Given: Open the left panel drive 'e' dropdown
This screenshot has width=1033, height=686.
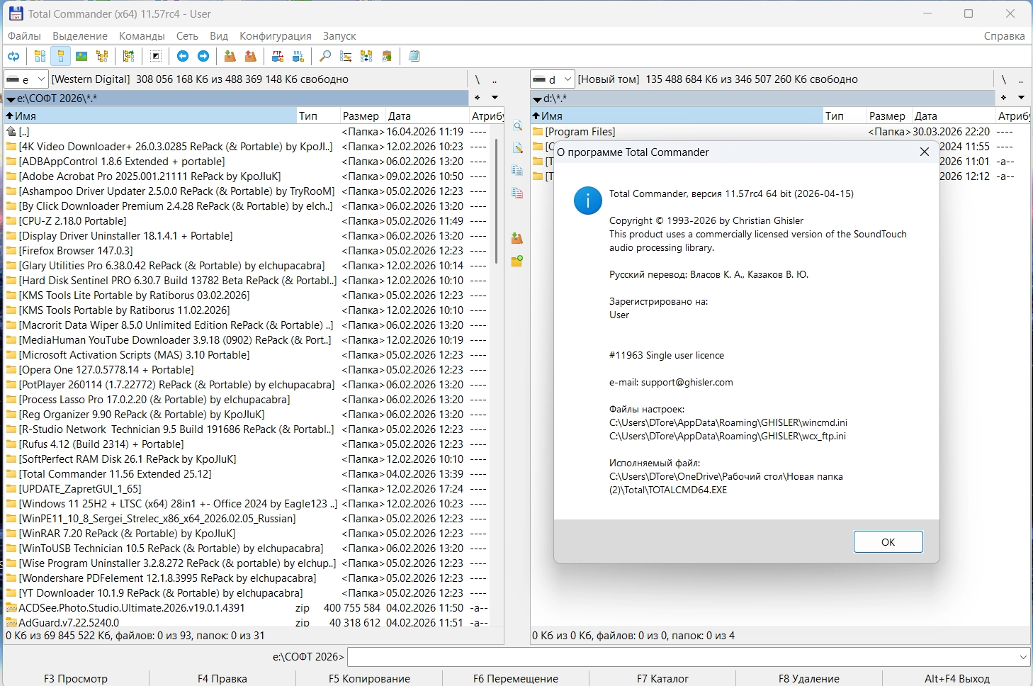Looking at the screenshot, I should point(41,79).
